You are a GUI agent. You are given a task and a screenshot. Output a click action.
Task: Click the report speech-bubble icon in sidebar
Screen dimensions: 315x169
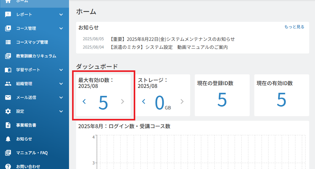tap(8, 14)
